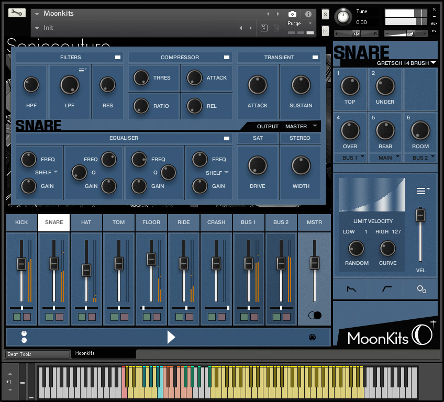Select the HAT mixer channel tab

coord(86,222)
